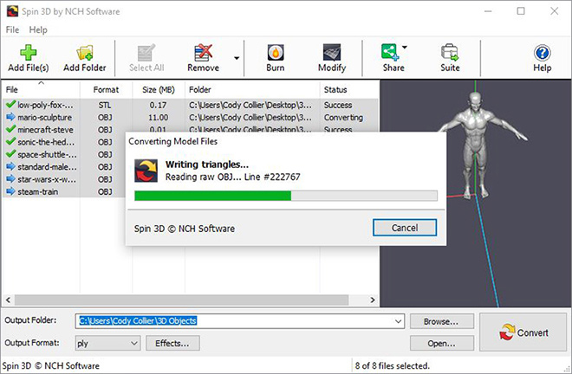Select the standard-male file row

click(64, 167)
